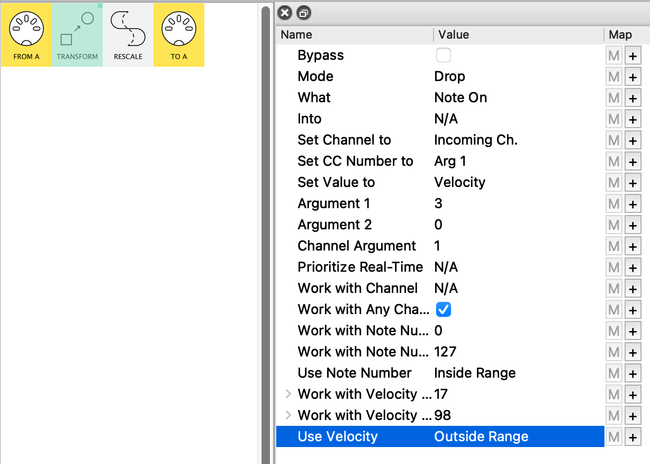
Task: Open the What dropdown showing Note On
Action: tap(461, 98)
